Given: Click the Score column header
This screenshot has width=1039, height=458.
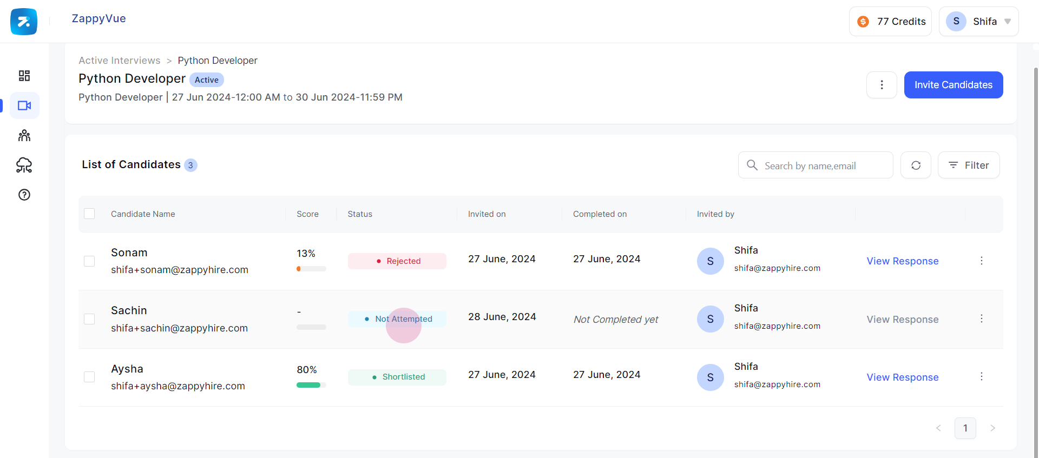Looking at the screenshot, I should point(307,214).
